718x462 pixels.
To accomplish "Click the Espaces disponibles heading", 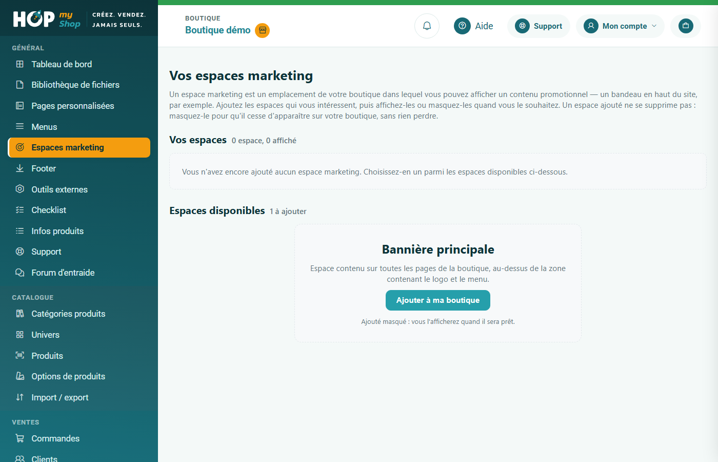I will pos(217,210).
